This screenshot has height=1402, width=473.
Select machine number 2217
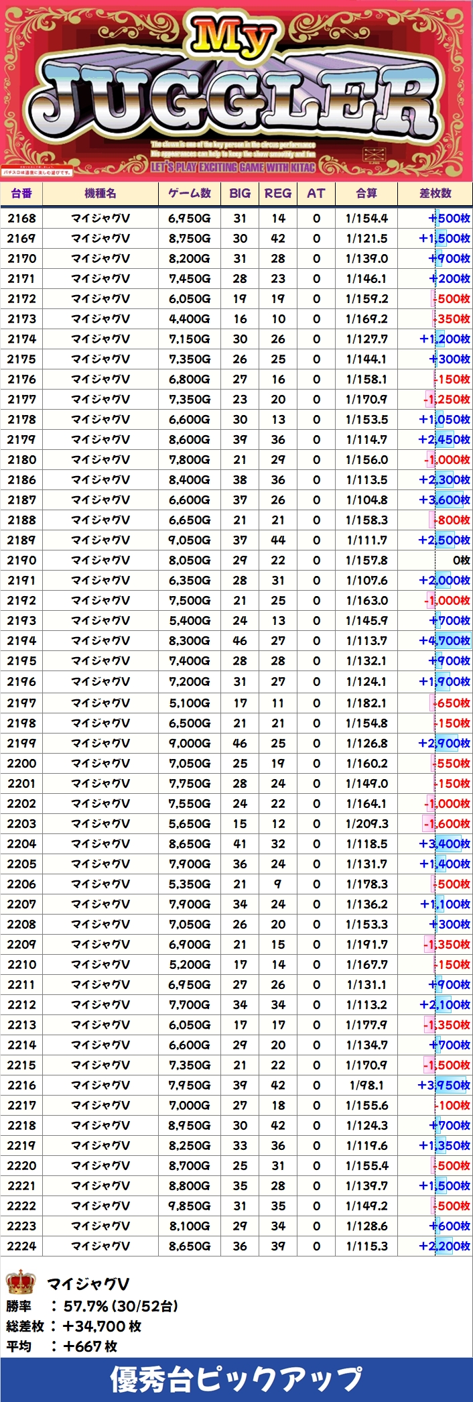pos(21,1105)
